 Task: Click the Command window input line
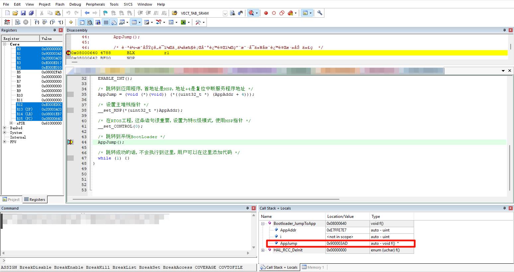point(126,261)
